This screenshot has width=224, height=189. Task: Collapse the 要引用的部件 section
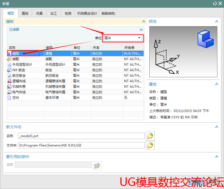[x=217, y=156]
